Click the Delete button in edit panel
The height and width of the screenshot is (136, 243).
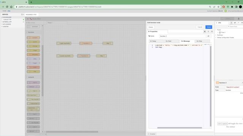pyautogui.click(x=151, y=27)
